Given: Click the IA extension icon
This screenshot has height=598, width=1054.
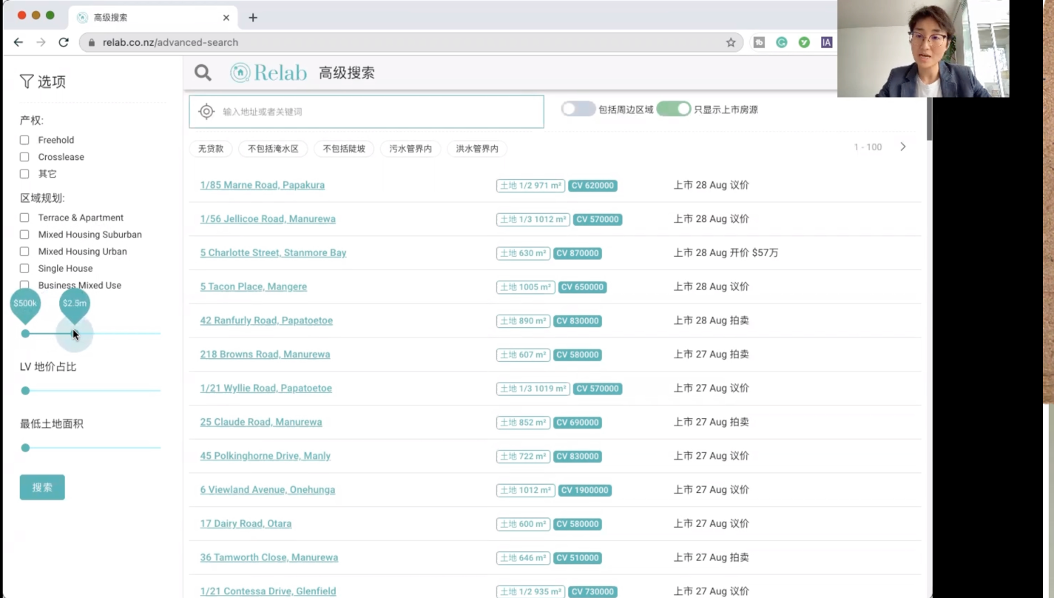Looking at the screenshot, I should point(826,42).
